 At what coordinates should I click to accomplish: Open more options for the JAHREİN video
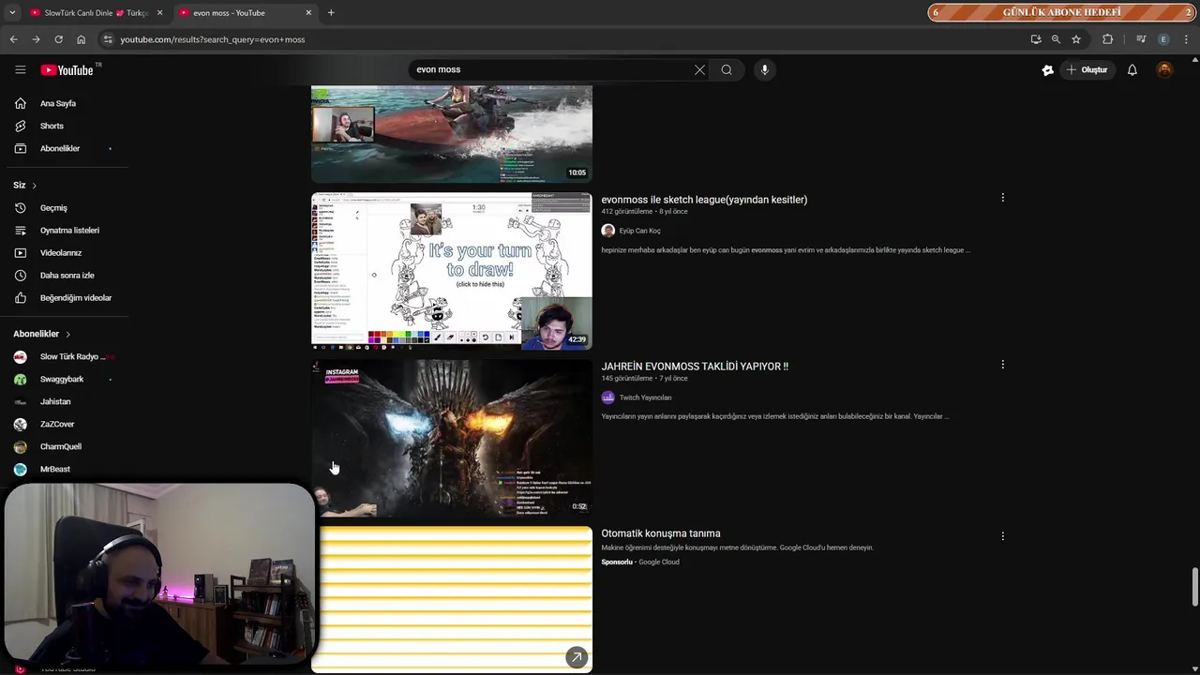click(1002, 365)
